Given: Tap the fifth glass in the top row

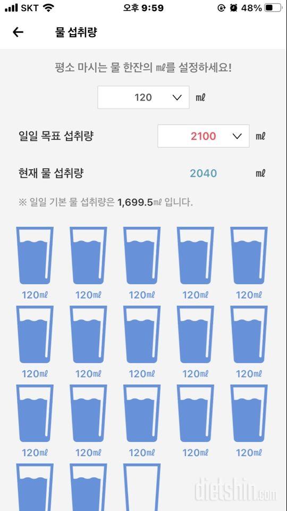Looking at the screenshot, I should coord(249,256).
